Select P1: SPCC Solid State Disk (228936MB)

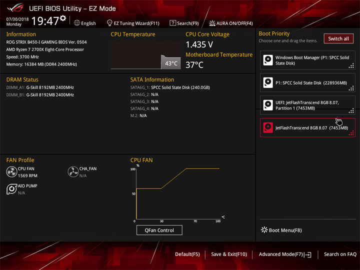click(307, 82)
